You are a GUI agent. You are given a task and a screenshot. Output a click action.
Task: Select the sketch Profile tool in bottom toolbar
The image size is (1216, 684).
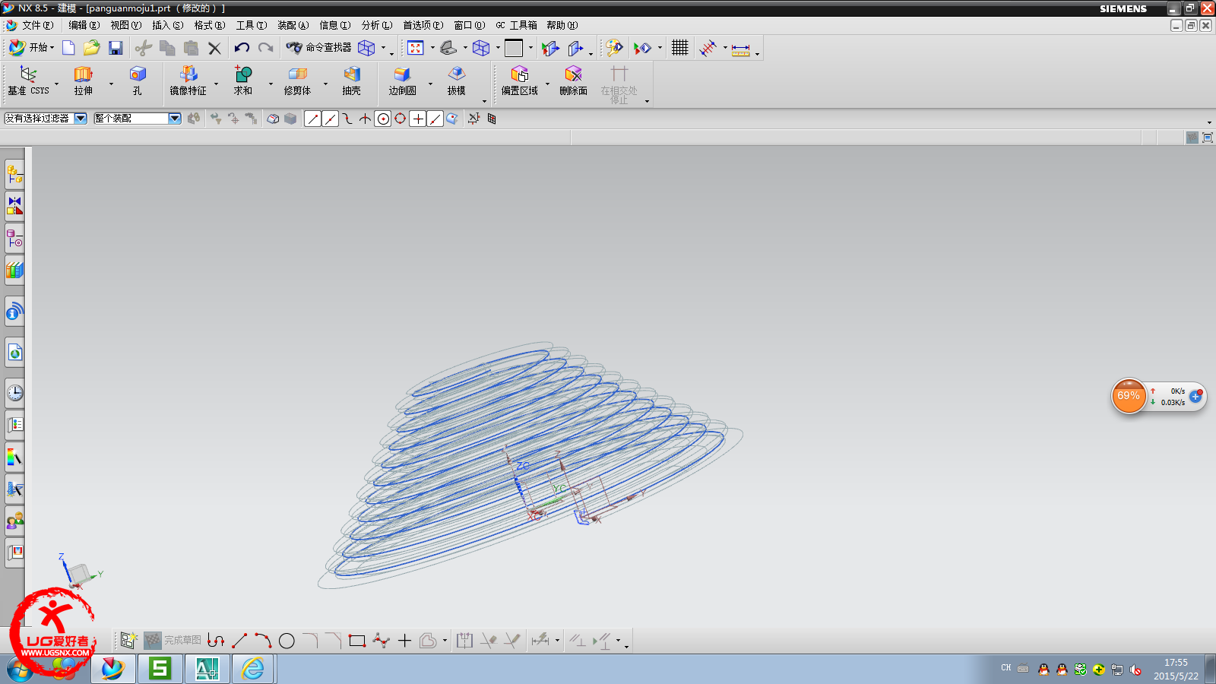[x=216, y=641]
